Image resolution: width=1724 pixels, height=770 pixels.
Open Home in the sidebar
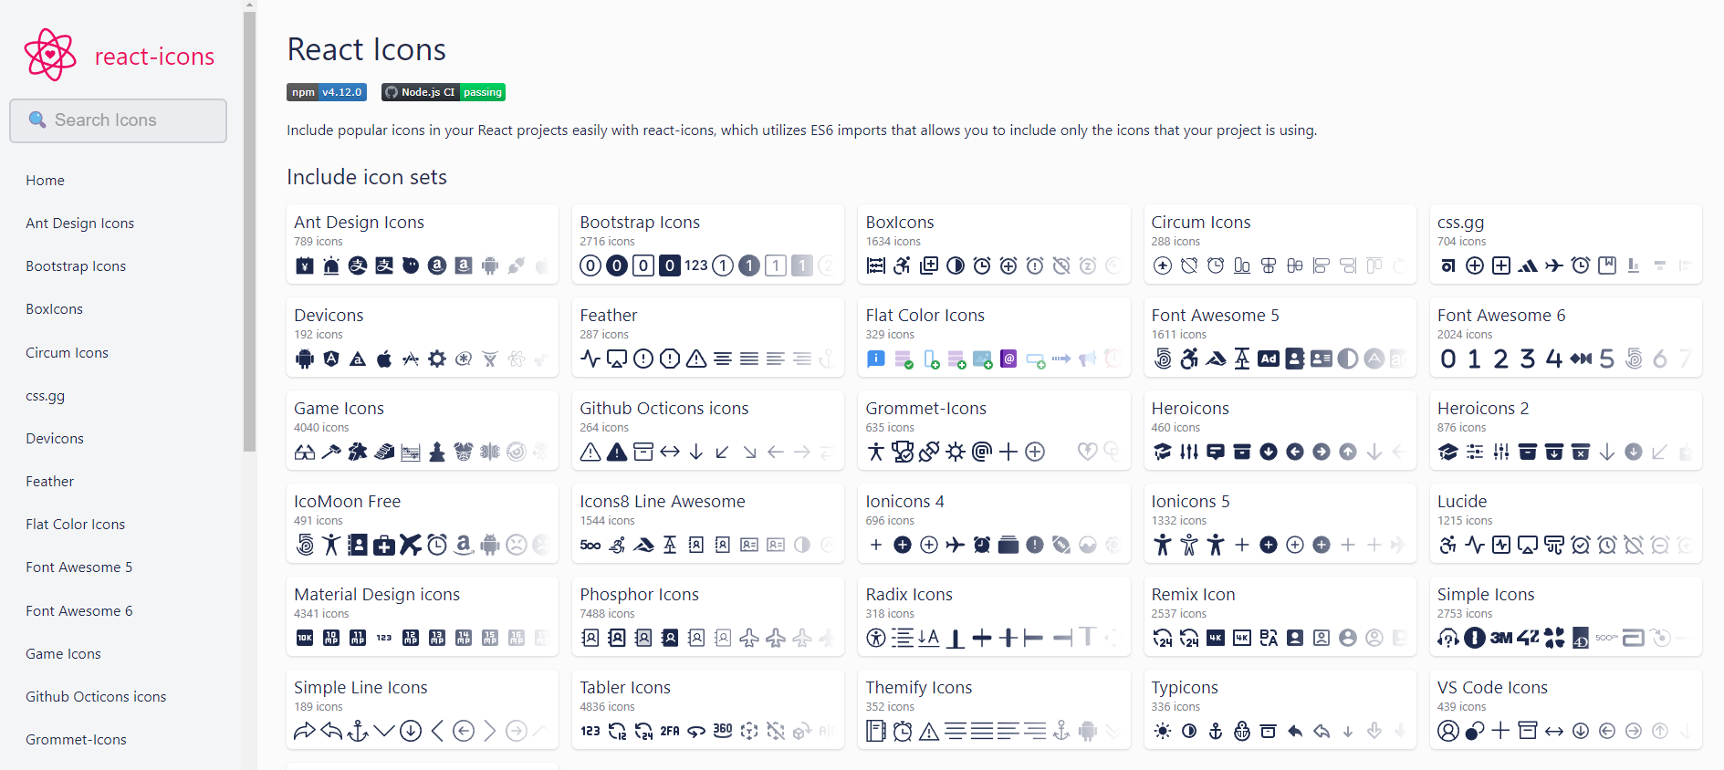pos(45,181)
